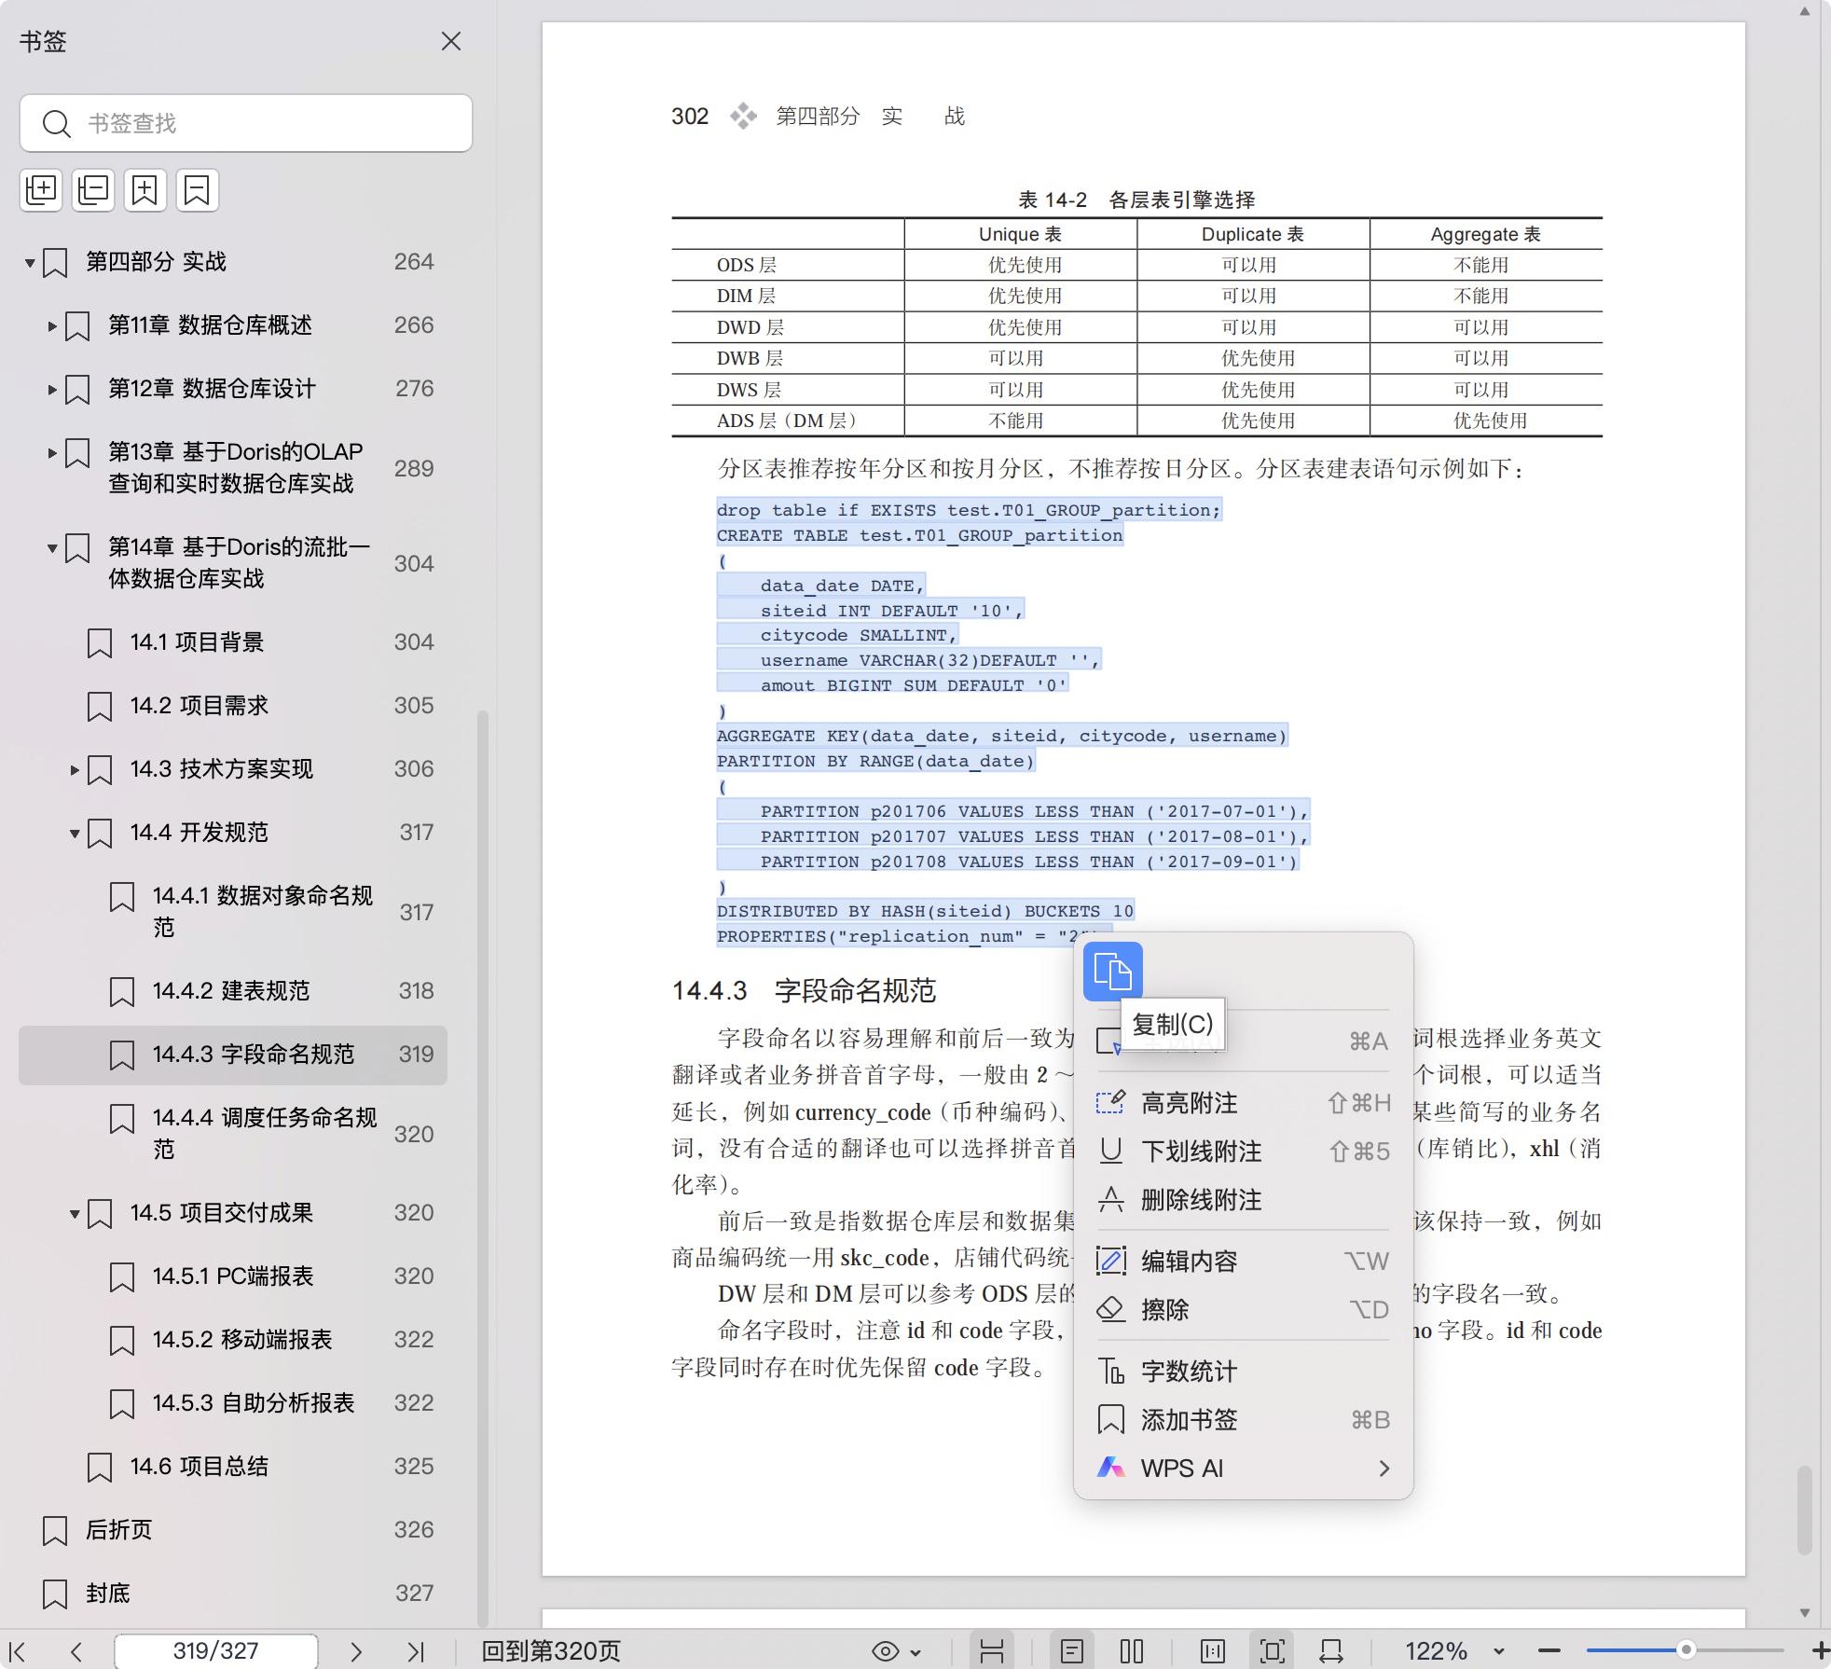Choose 编辑内容 from context menu
Image resolution: width=1831 pixels, height=1669 pixels.
[1243, 1262]
